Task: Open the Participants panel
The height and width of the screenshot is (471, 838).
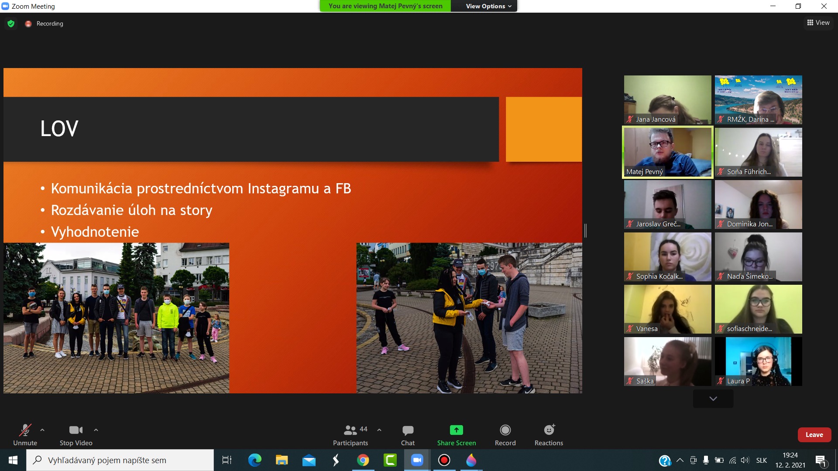Action: pos(350,435)
